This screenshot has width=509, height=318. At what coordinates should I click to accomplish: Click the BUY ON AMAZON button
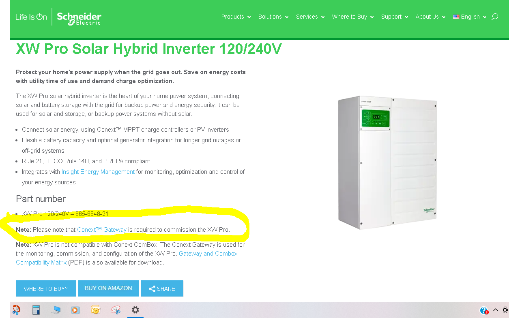click(108, 288)
